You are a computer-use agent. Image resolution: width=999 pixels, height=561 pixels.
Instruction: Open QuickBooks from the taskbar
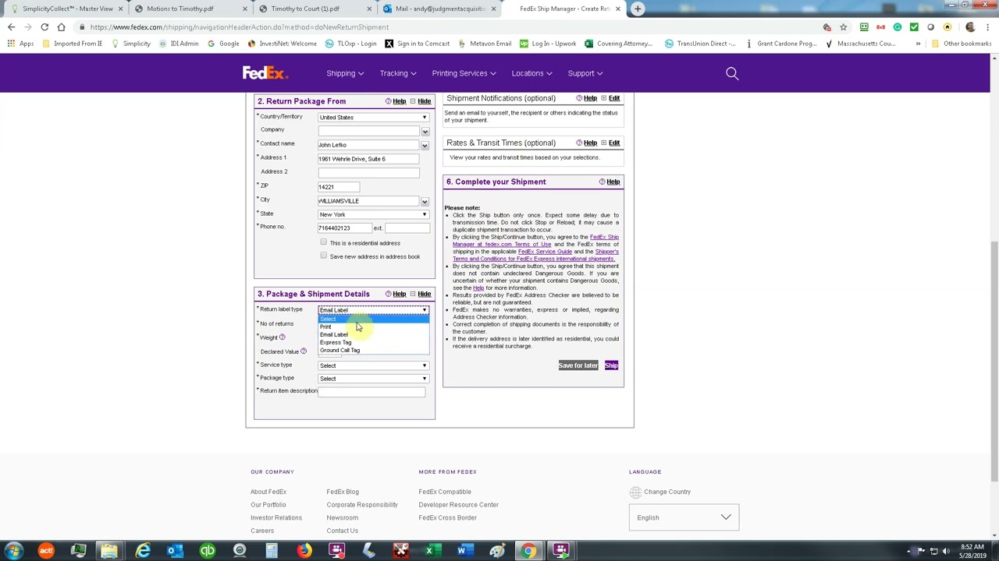click(207, 551)
